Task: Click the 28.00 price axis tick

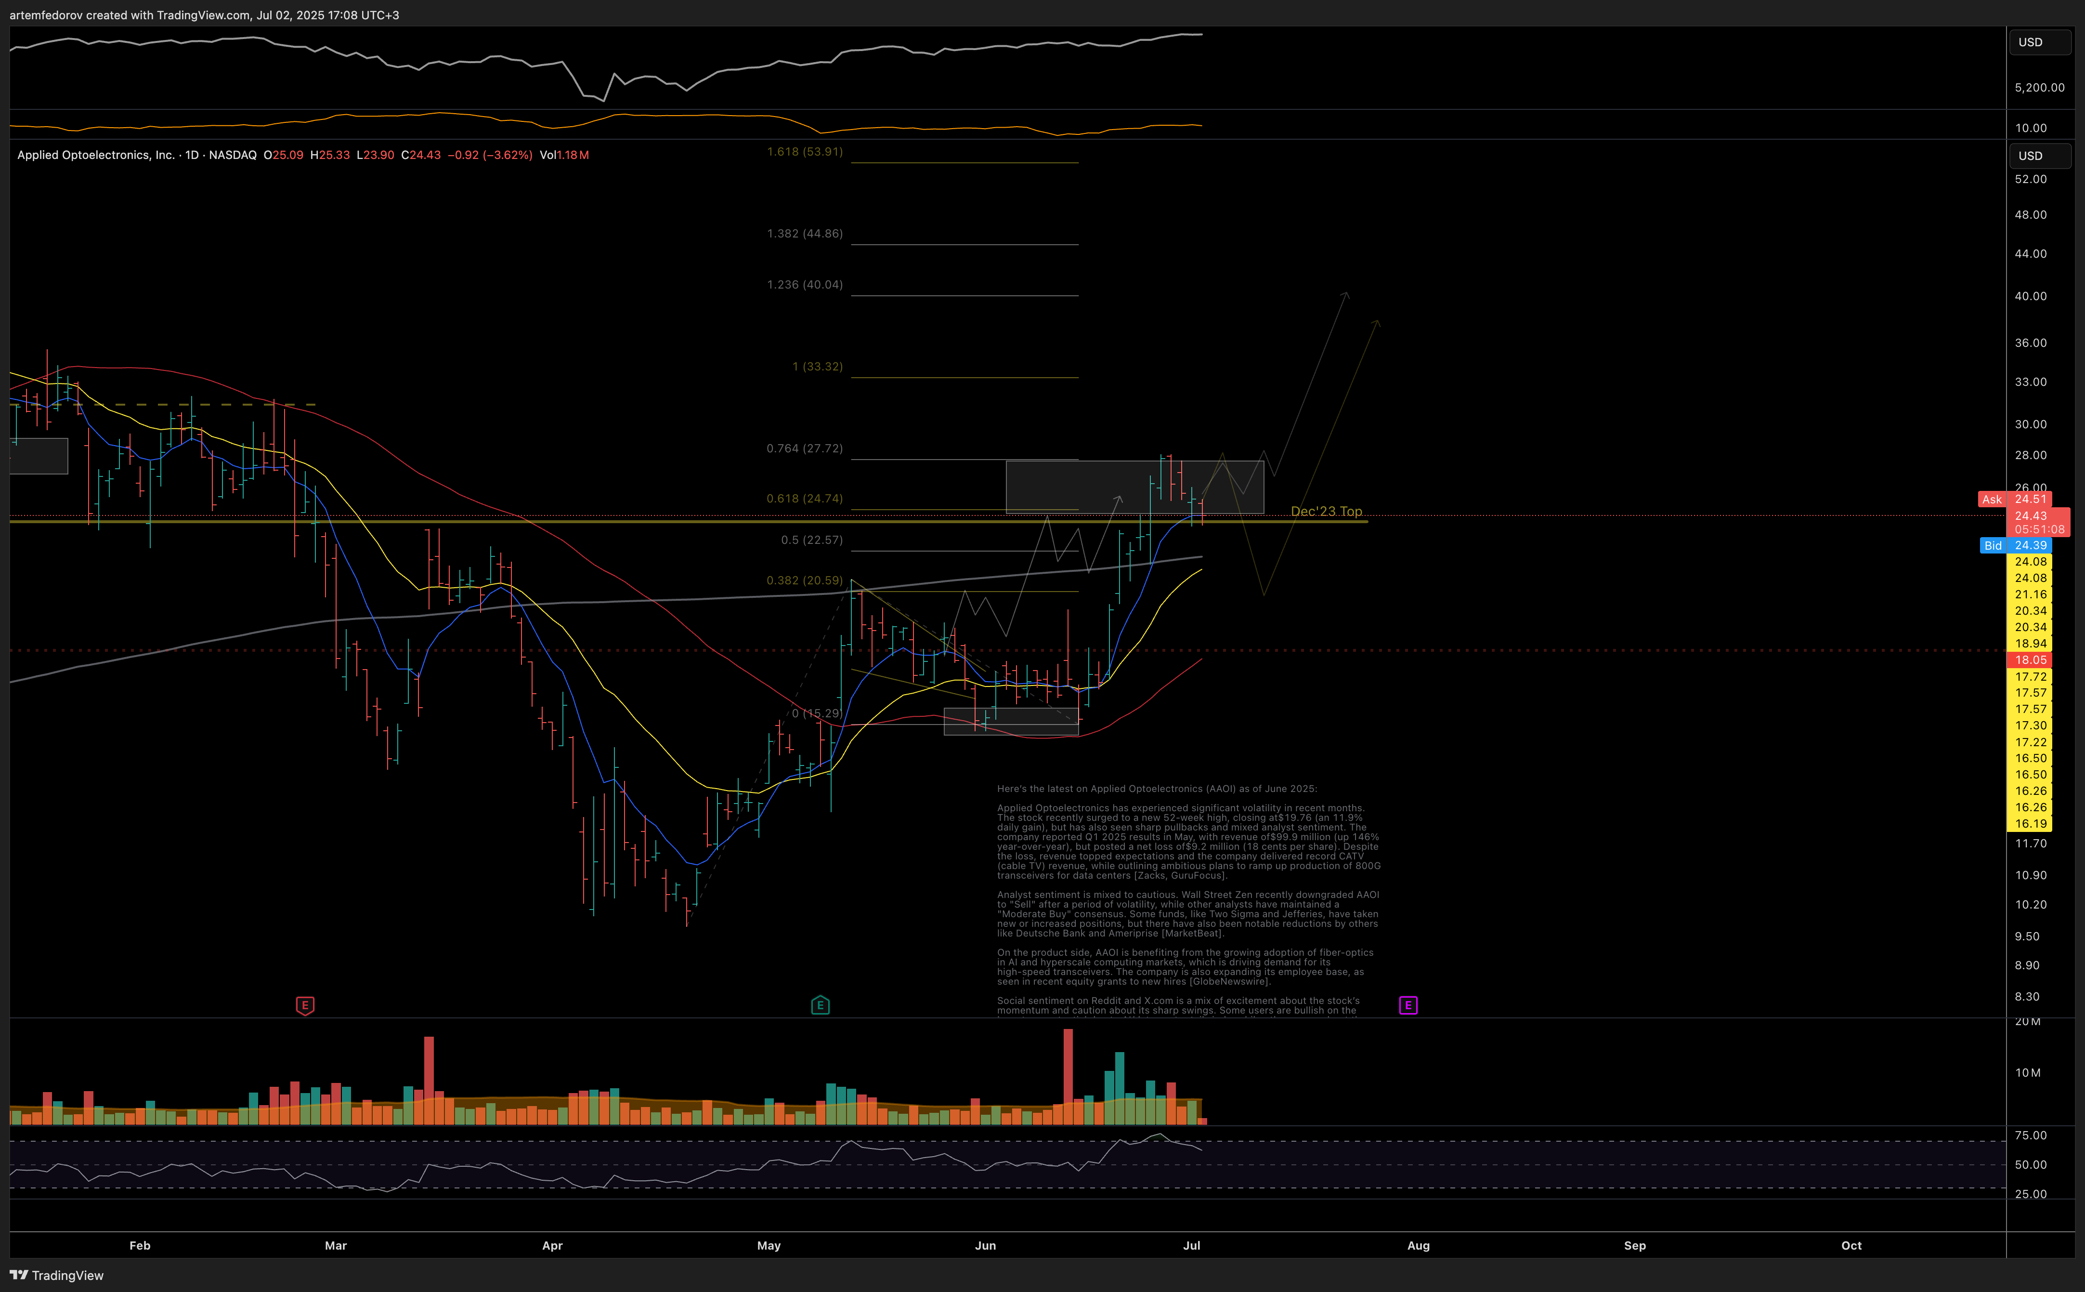Action: (x=2031, y=455)
